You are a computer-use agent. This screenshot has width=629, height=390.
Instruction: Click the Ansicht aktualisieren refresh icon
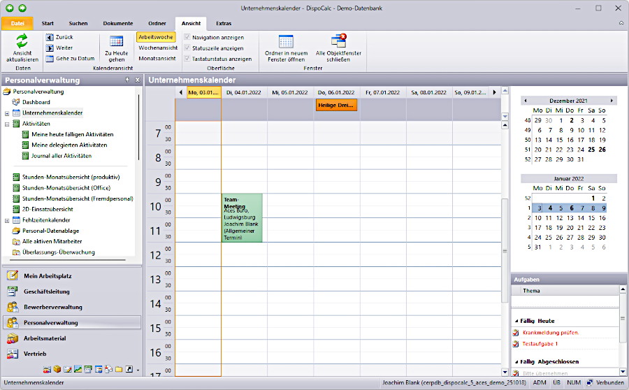22,41
